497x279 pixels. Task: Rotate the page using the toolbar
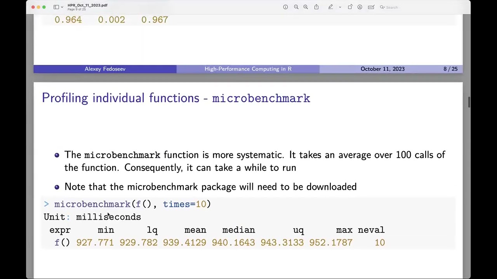click(350, 7)
